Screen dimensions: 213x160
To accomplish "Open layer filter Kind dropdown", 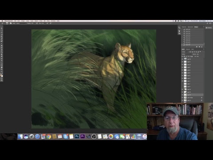I will click(185, 52).
